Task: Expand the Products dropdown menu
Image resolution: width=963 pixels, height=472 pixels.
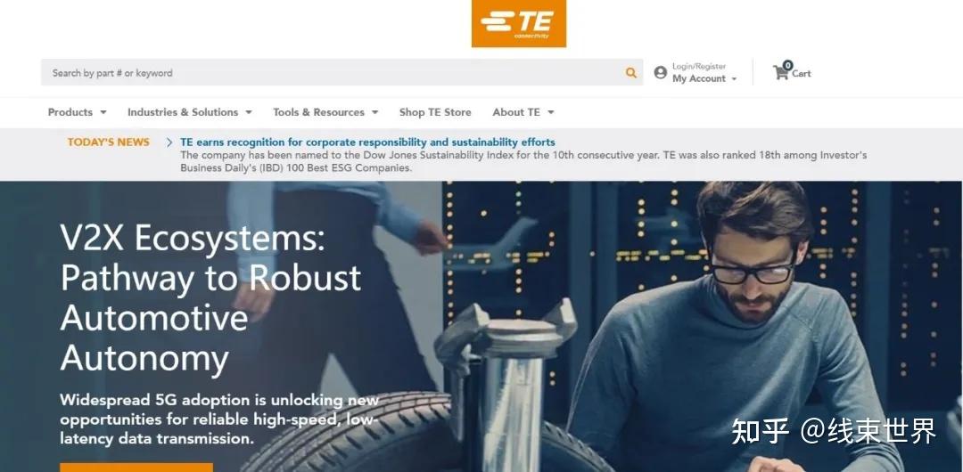Action: pyautogui.click(x=78, y=112)
